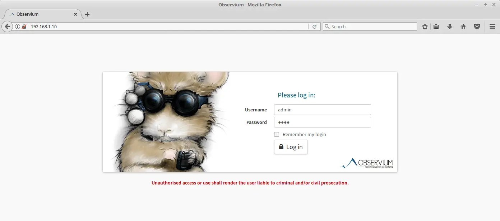This screenshot has height=221, width=500.
Task: Maximize the Firefox window
Action: (485, 5)
